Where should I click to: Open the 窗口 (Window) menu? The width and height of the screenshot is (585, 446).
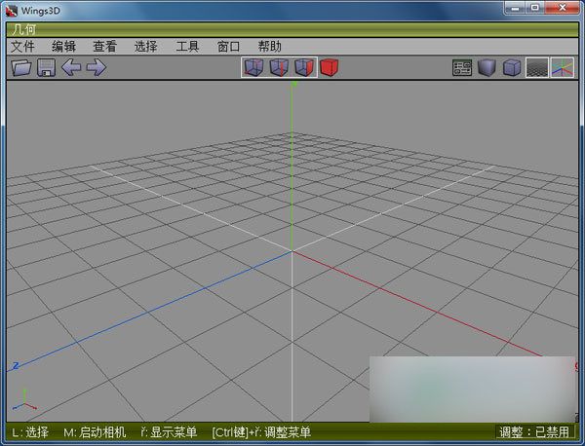click(x=228, y=46)
